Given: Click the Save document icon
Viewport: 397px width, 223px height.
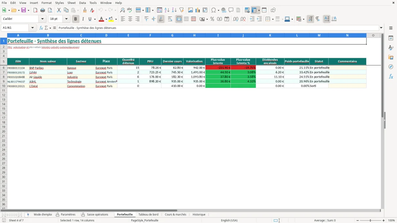Looking at the screenshot, I should click(23, 10).
